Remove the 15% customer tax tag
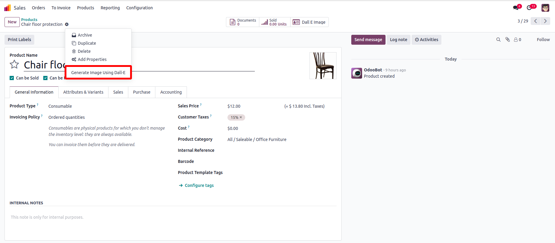This screenshot has height=243, width=555. click(241, 117)
